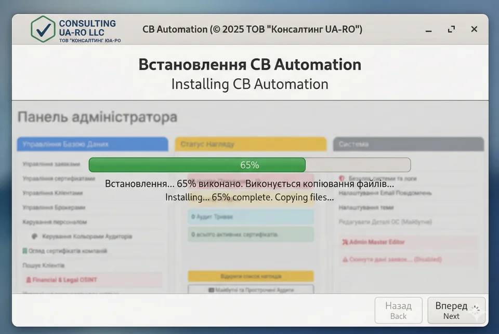Click the green 65% installation progress bar
Image resolution: width=499 pixels, height=334 pixels.
pyautogui.click(x=197, y=165)
